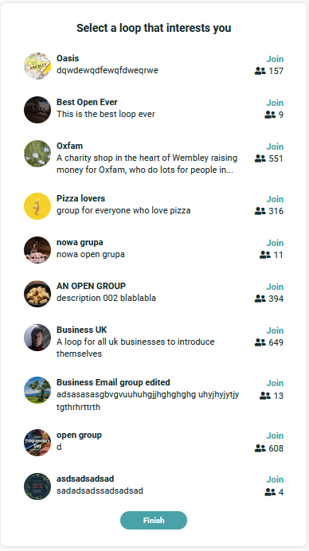Image resolution: width=309 pixels, height=551 pixels.
Task: Join the Pizza lovers loop
Action: click(x=275, y=199)
